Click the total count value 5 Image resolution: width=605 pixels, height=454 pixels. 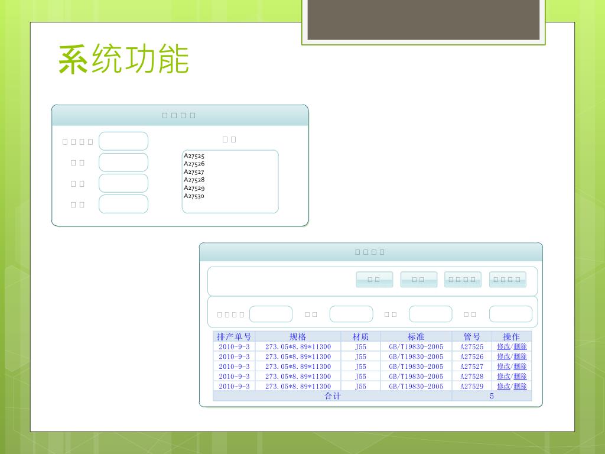(492, 396)
